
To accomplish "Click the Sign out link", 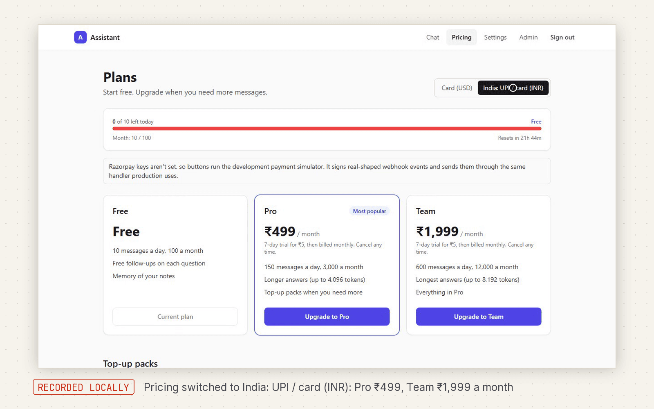I will 562,37.
